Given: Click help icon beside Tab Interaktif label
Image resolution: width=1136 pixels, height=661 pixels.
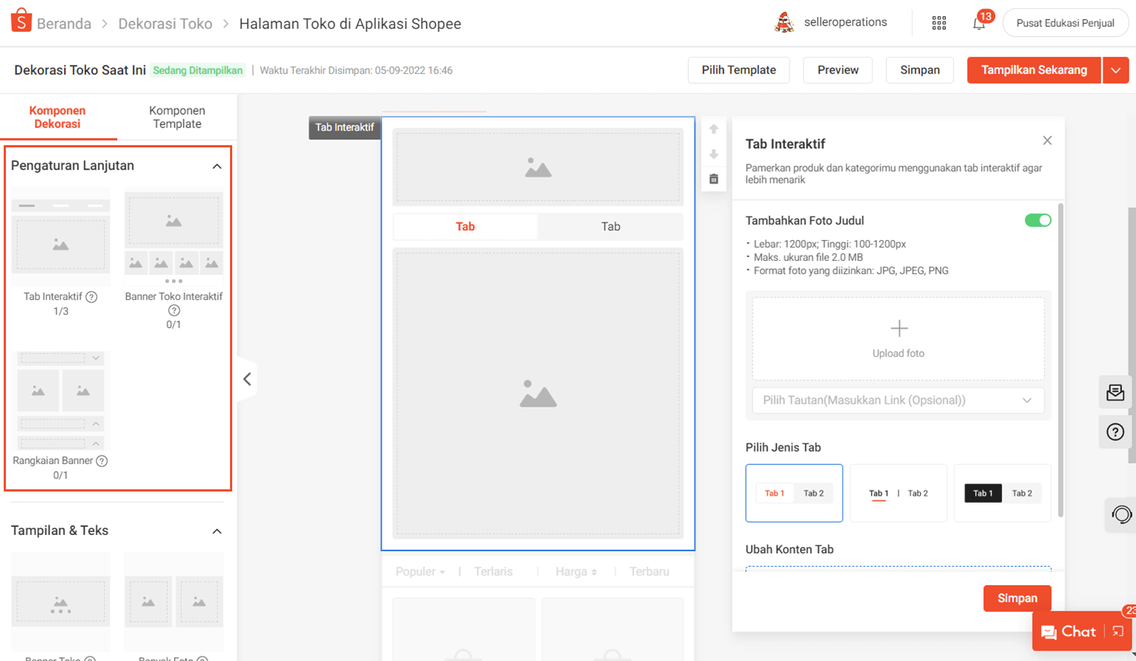Looking at the screenshot, I should [x=91, y=297].
